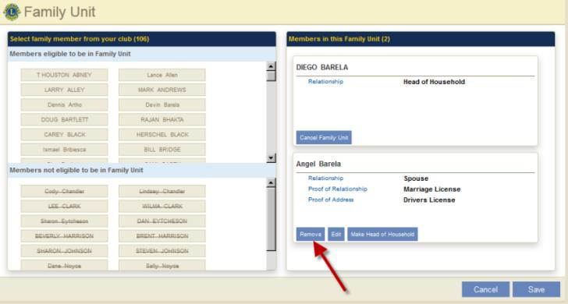Select member MARK ANDREWS
The image size is (568, 304).
[x=162, y=90]
